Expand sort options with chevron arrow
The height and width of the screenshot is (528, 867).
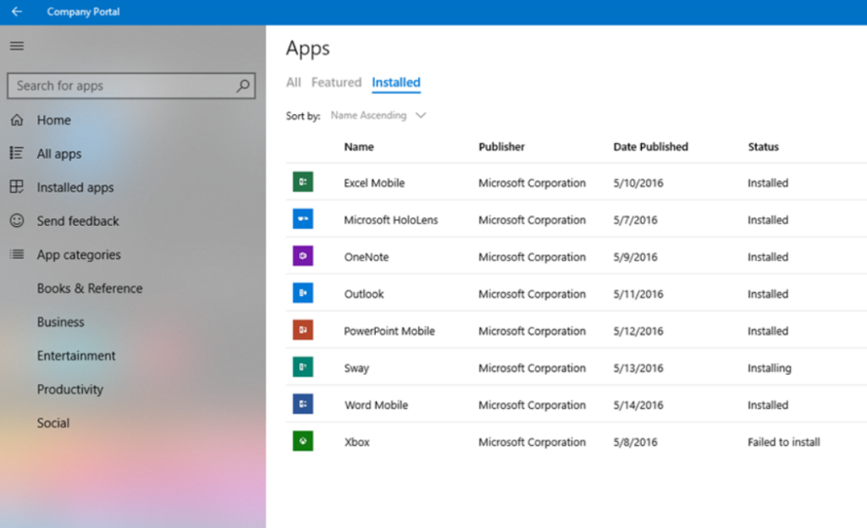point(421,115)
